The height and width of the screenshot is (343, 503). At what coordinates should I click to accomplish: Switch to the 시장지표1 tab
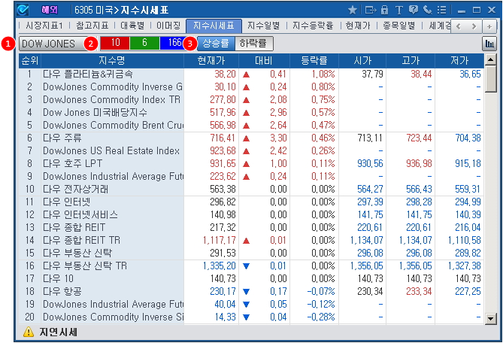pyautogui.click(x=44, y=26)
